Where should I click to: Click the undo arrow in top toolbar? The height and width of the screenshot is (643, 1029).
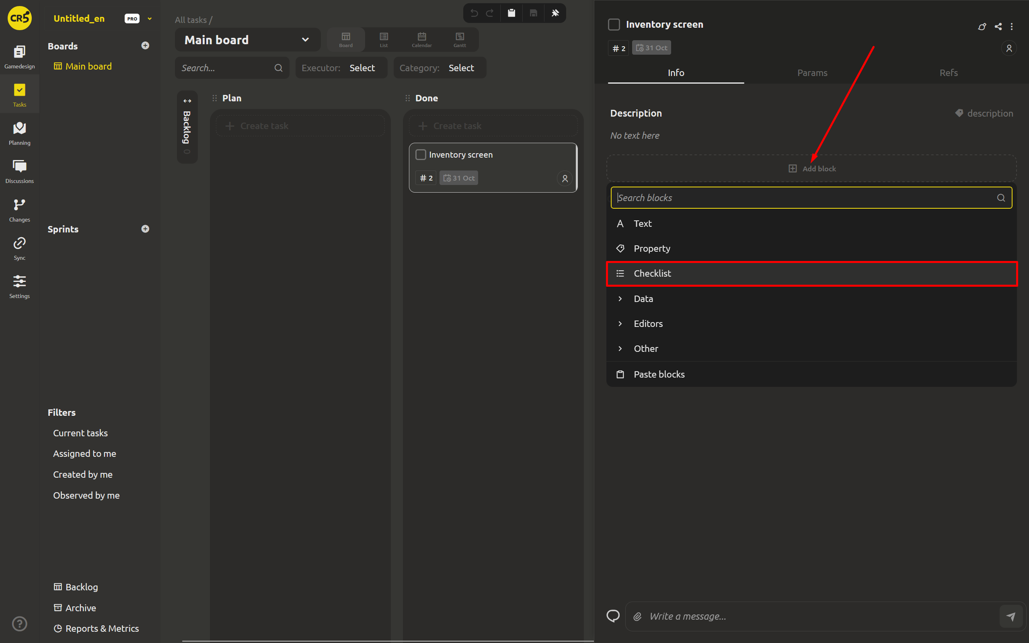click(474, 13)
